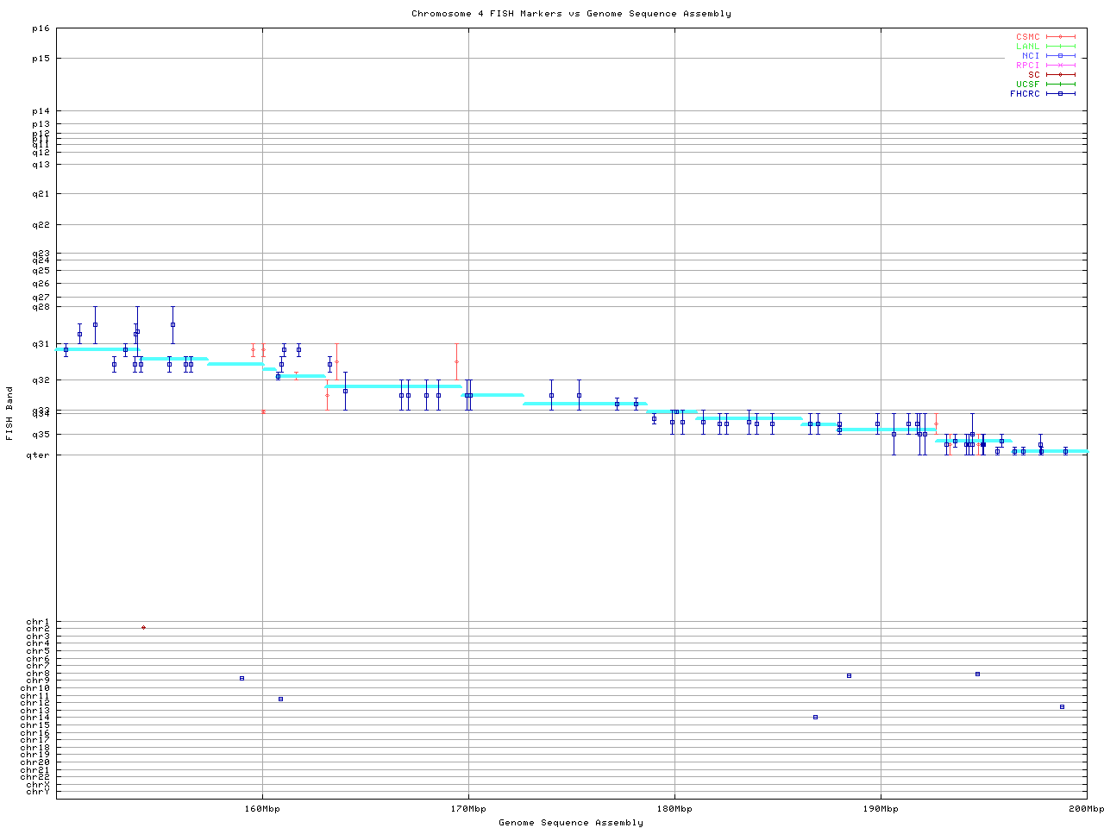This screenshot has width=1104, height=828.
Task: Click the FHCRC legend marker symbol
Action: pyautogui.click(x=1061, y=94)
